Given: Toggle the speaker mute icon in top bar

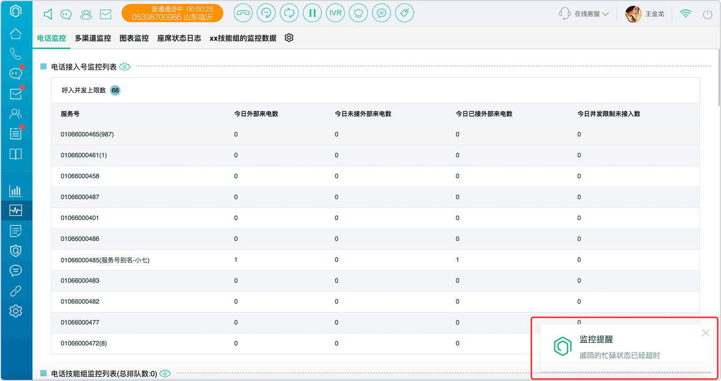Looking at the screenshot, I should [48, 14].
